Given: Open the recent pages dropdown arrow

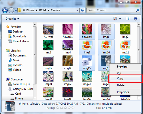Looking at the screenshot, I should (x=16, y=10).
